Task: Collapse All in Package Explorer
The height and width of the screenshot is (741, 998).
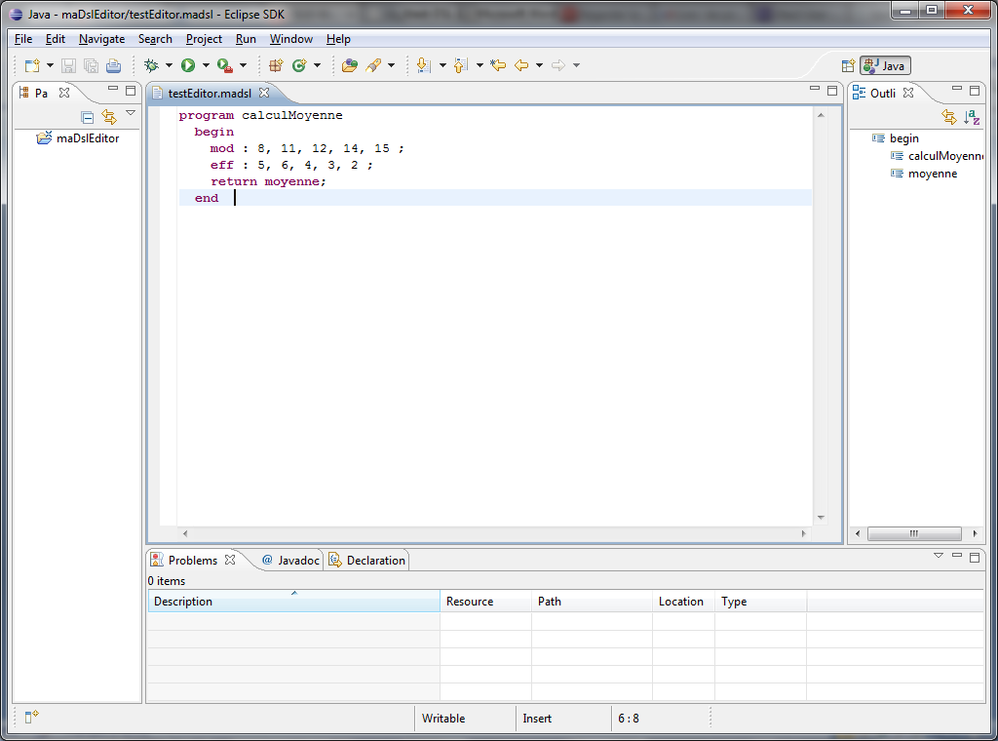Action: click(x=88, y=117)
